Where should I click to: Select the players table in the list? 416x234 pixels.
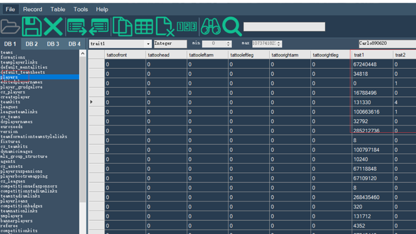[40, 77]
